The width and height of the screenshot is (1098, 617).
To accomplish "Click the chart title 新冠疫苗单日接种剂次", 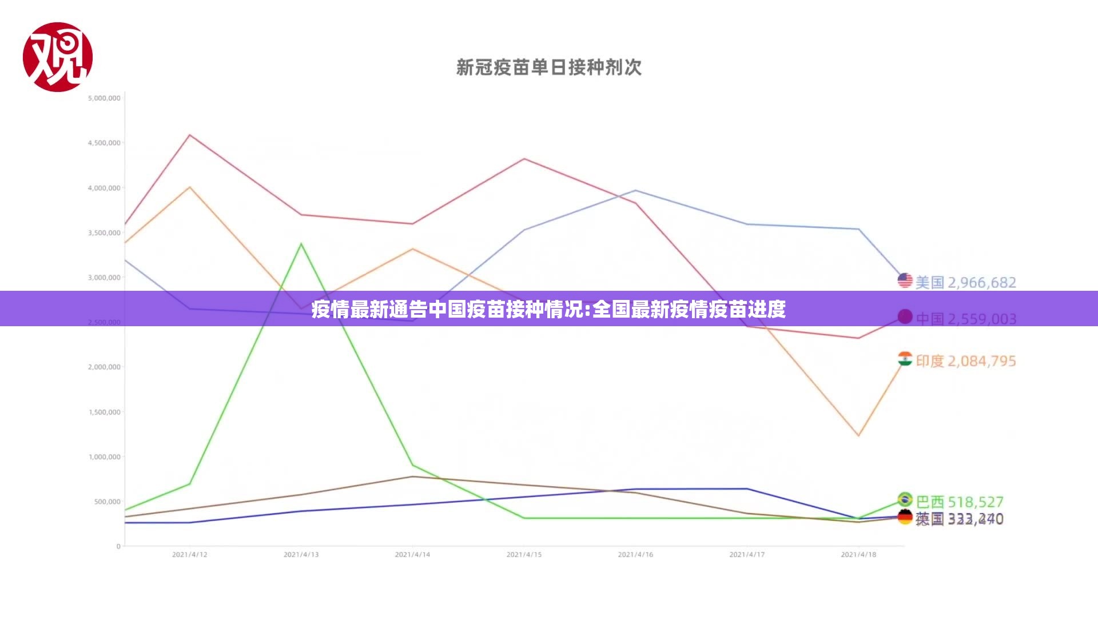I will pyautogui.click(x=548, y=67).
